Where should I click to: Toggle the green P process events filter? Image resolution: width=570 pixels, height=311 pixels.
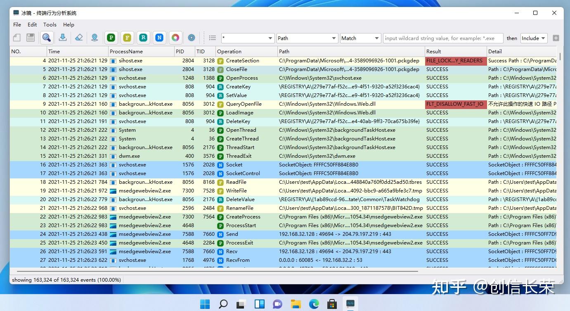point(111,38)
